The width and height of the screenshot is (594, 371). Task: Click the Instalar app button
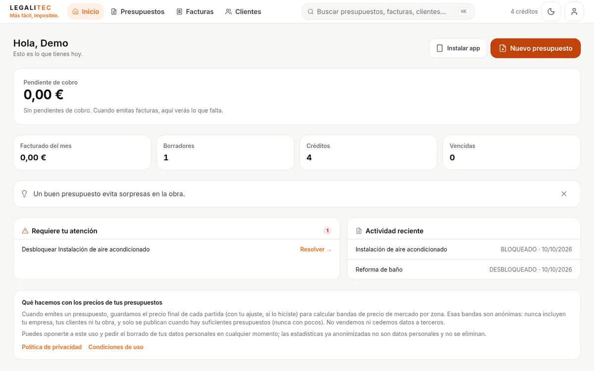tap(458, 48)
